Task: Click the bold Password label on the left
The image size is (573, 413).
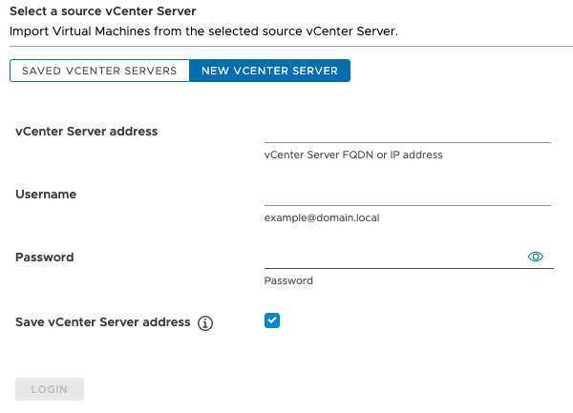Action: point(45,258)
